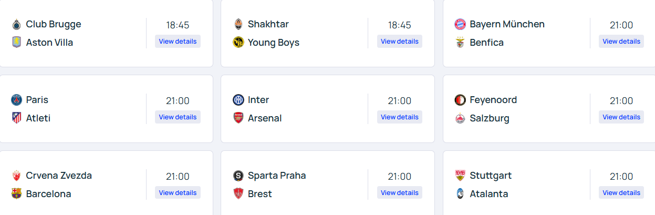Click the Young Boys club logo
Screen dimensions: 655x215
coord(238,43)
